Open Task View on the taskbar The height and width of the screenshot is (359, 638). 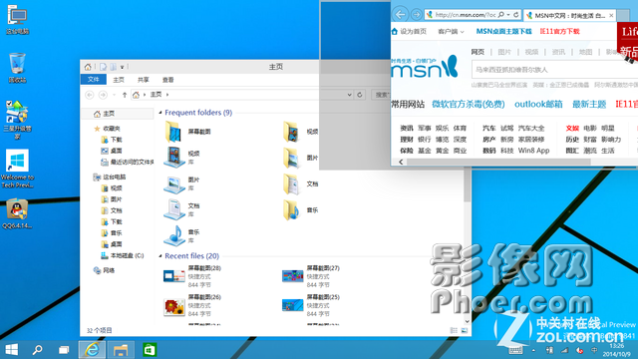pyautogui.click(x=64, y=349)
